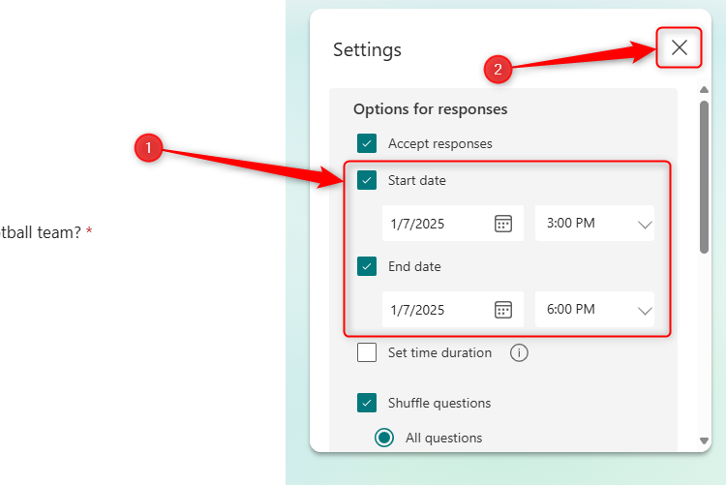
Task: Select the All questions radio button
Action: pos(384,438)
